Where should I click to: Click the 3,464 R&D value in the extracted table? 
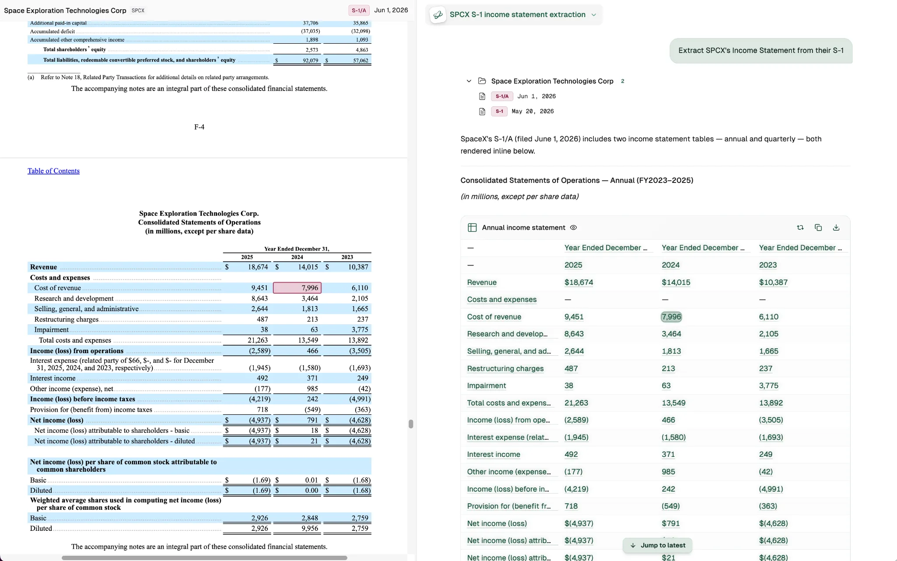click(671, 334)
